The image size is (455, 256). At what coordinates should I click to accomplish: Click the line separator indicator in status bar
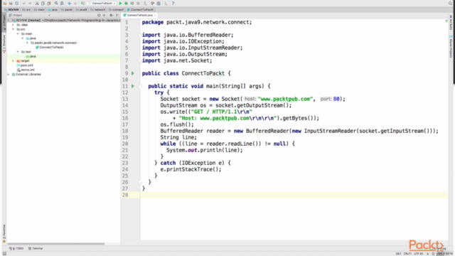(407, 254)
